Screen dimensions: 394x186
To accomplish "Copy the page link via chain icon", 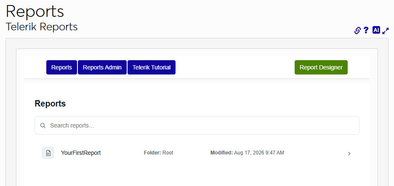I will (x=357, y=30).
